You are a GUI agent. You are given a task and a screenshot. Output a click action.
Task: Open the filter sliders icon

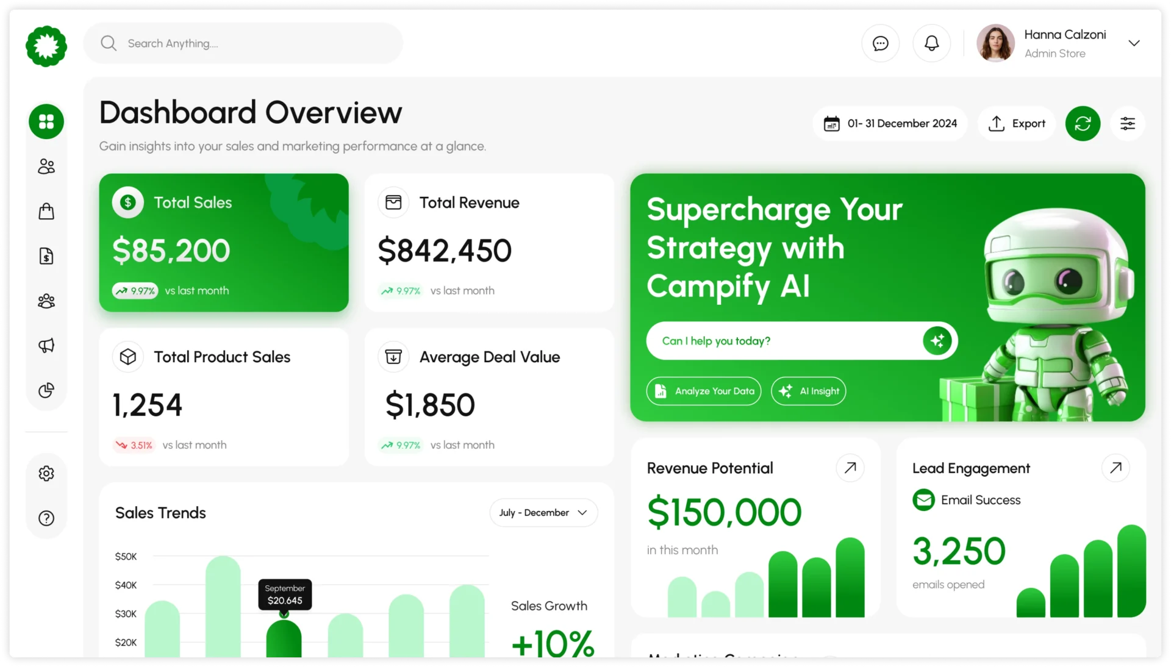click(1128, 124)
